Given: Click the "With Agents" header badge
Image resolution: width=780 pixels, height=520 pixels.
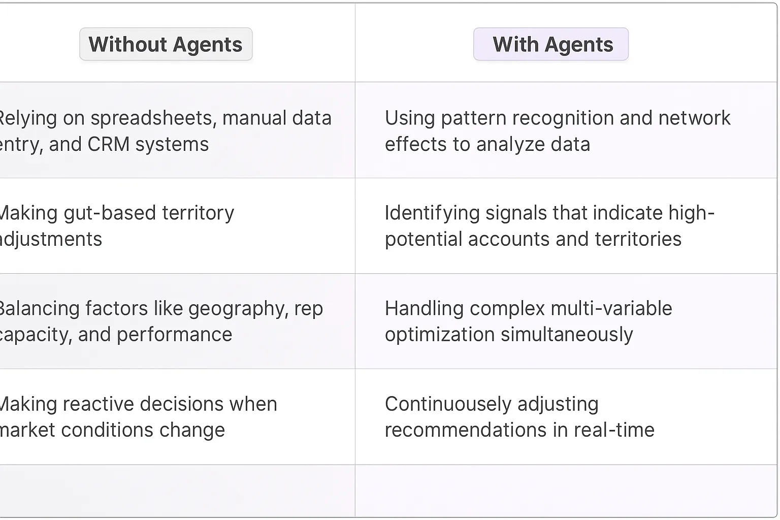Looking at the screenshot, I should coord(551,45).
